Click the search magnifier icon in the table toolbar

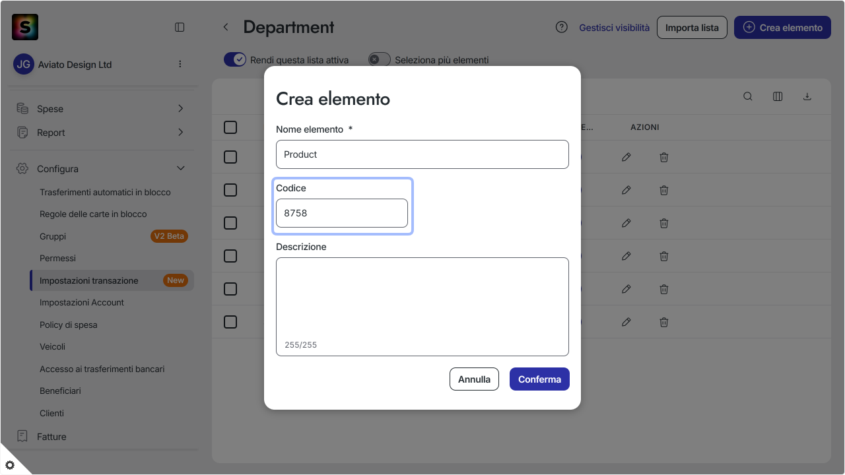(748, 96)
